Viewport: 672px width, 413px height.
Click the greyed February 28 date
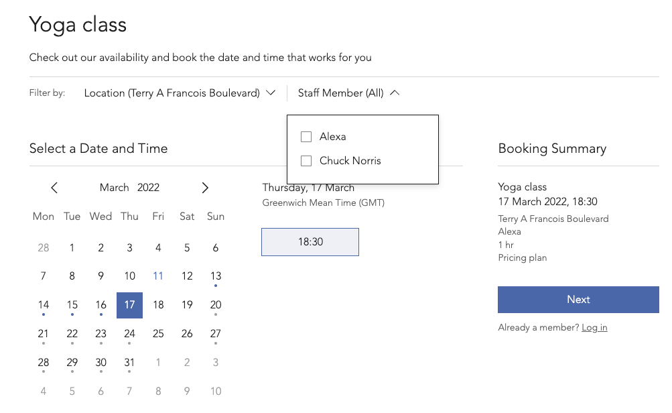(x=44, y=248)
